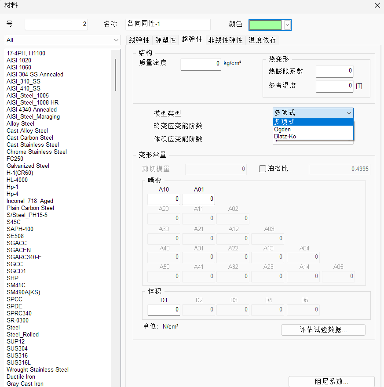Open the 阻尼系数... button
Image resolution: width=384 pixels, height=387 pixels.
331,381
